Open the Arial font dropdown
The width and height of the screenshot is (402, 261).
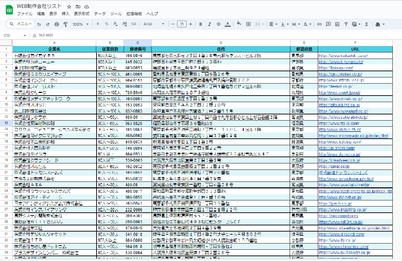[x=154, y=24]
